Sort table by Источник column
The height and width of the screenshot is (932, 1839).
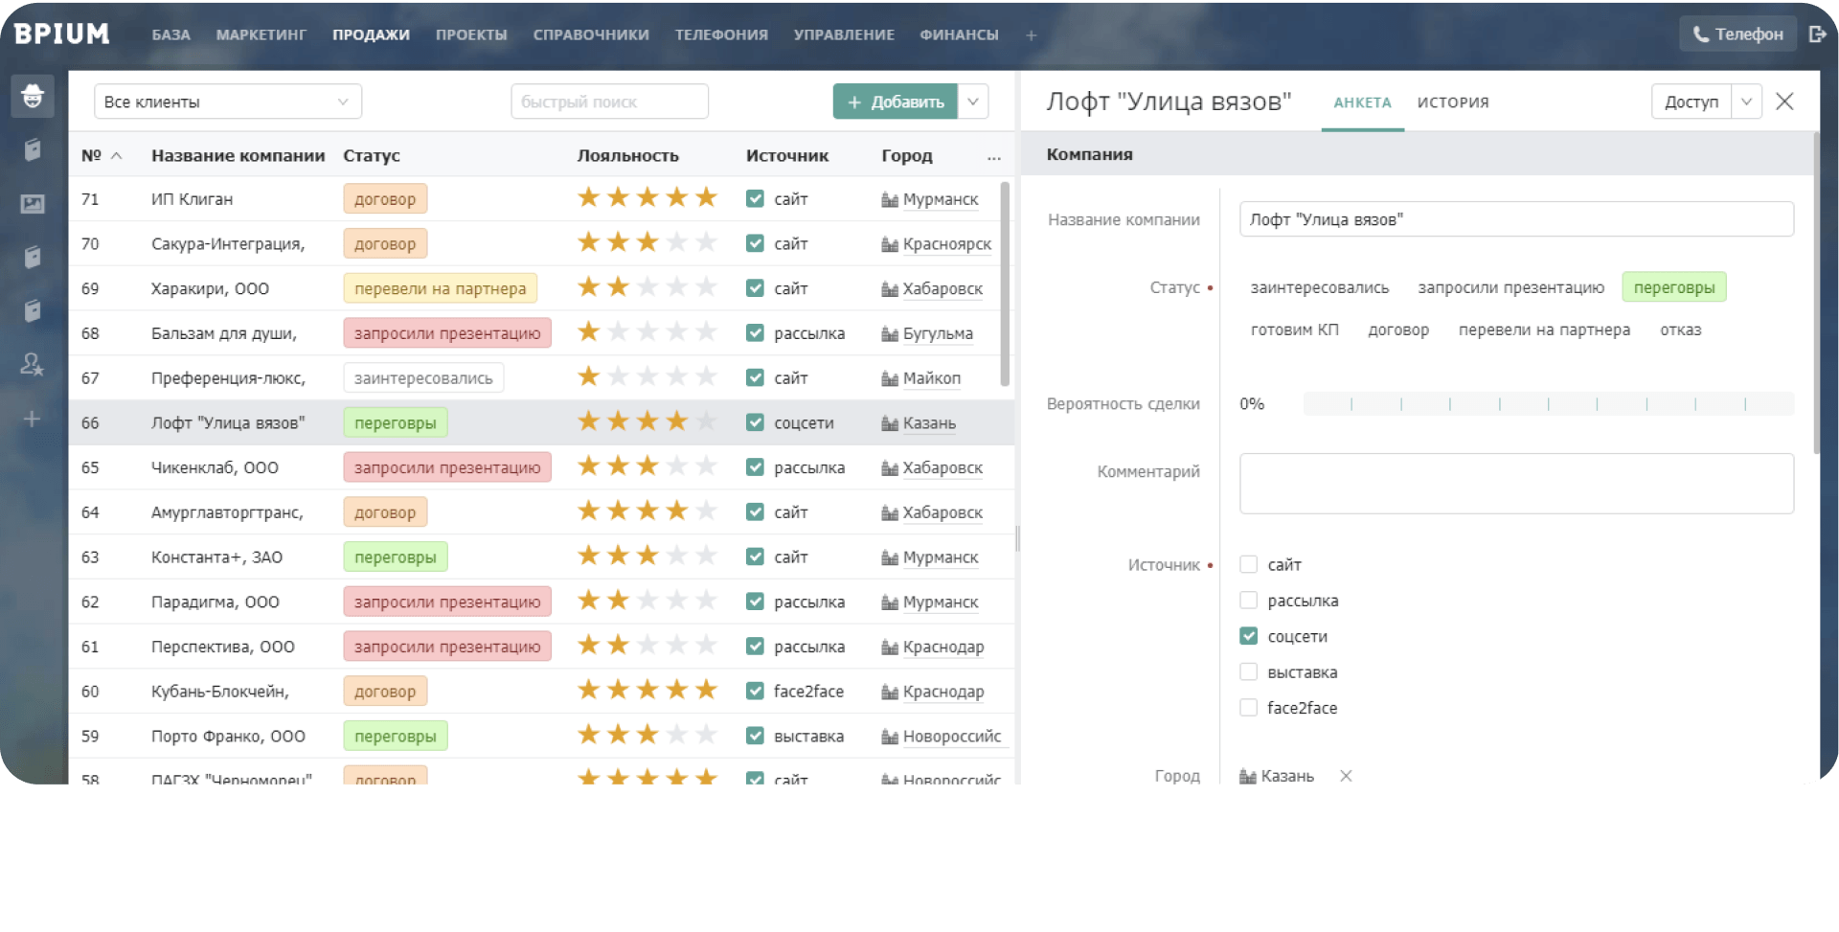point(787,155)
